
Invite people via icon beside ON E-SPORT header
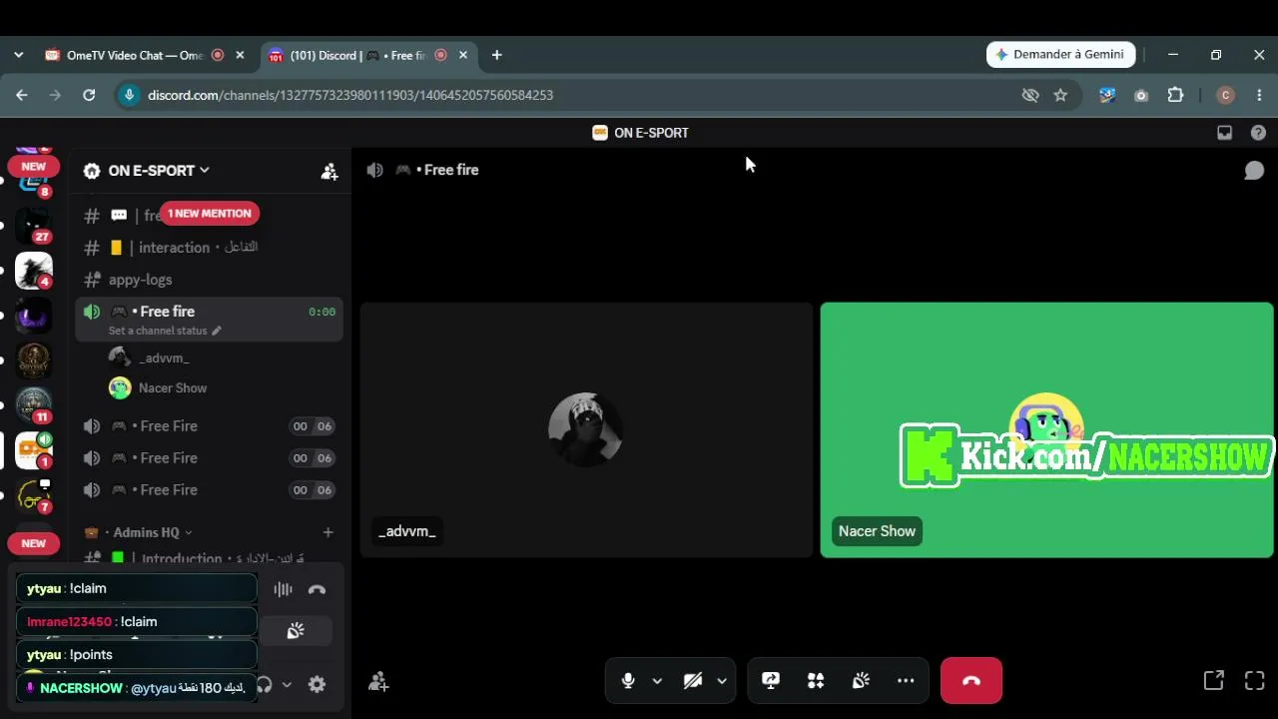[x=329, y=171]
